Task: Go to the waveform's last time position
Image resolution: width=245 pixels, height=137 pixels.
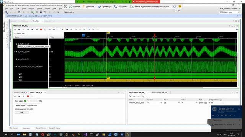Action: [72, 30]
